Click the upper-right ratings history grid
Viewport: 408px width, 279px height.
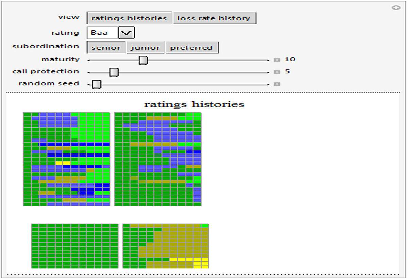click(158, 159)
